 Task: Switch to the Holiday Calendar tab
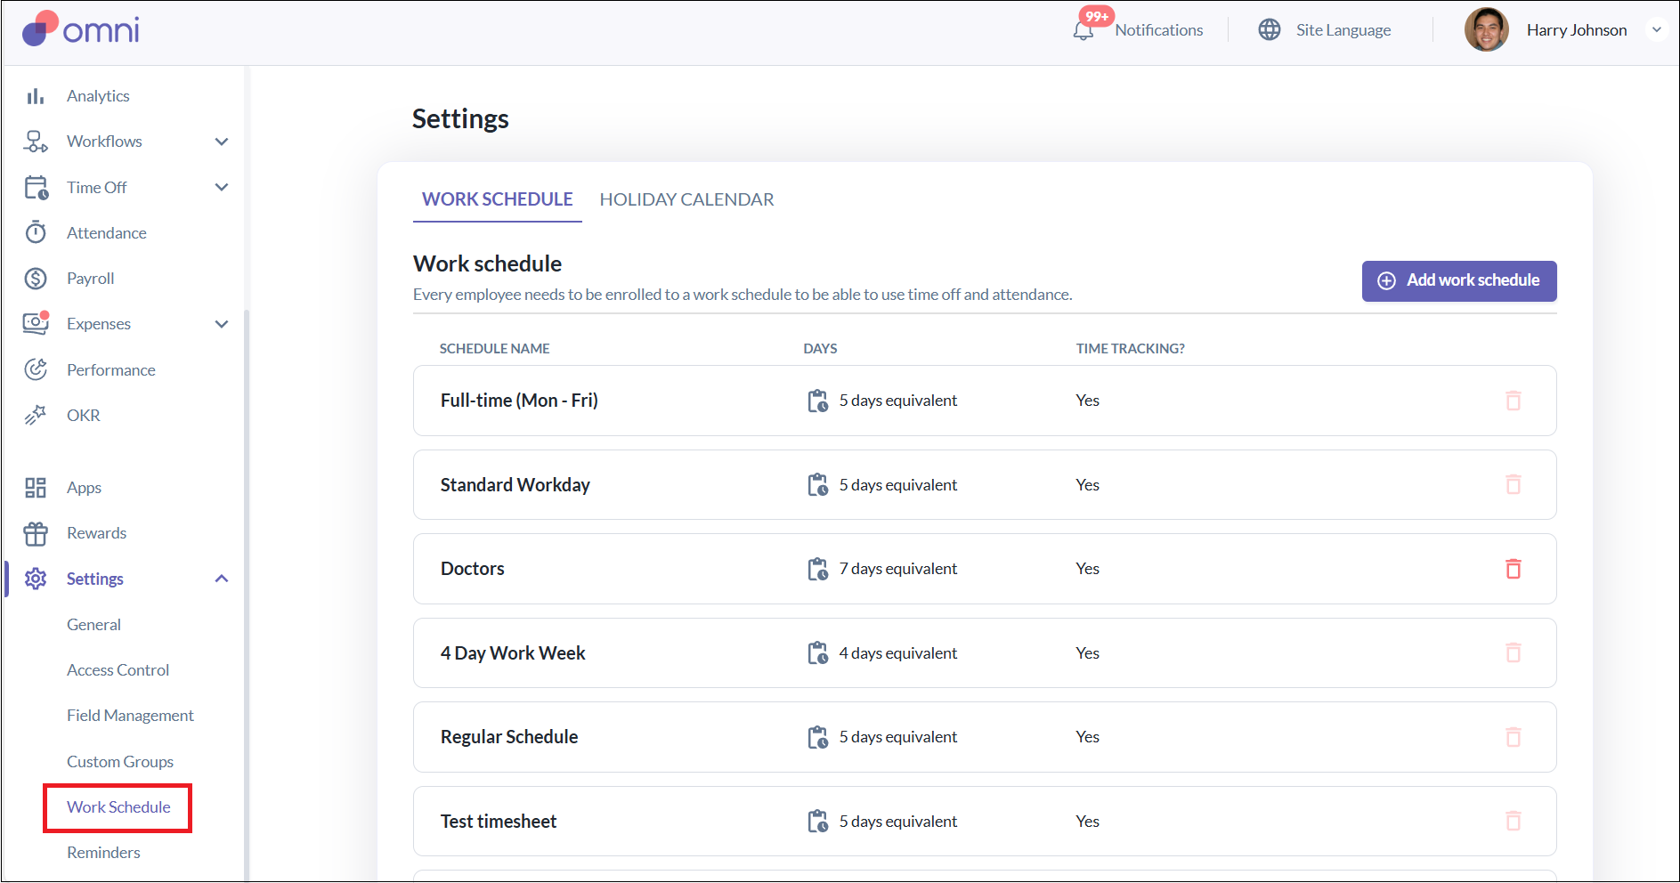pos(686,199)
